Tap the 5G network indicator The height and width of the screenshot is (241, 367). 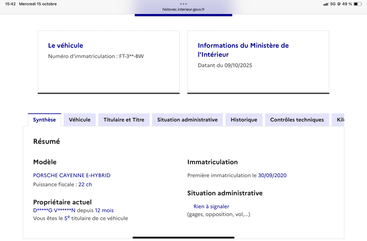click(333, 4)
